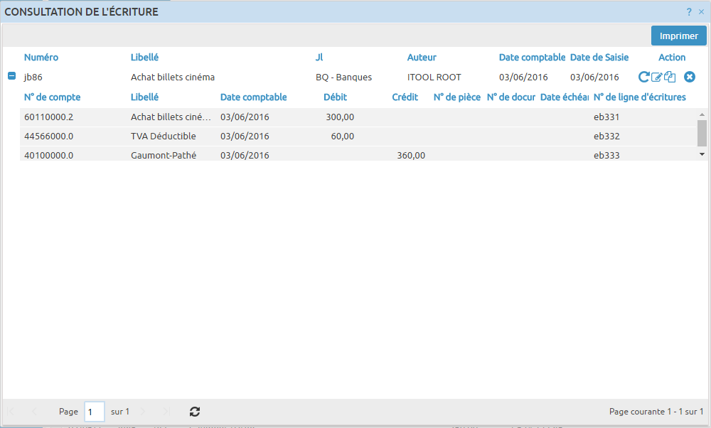Open help via the question mark icon

tap(689, 12)
